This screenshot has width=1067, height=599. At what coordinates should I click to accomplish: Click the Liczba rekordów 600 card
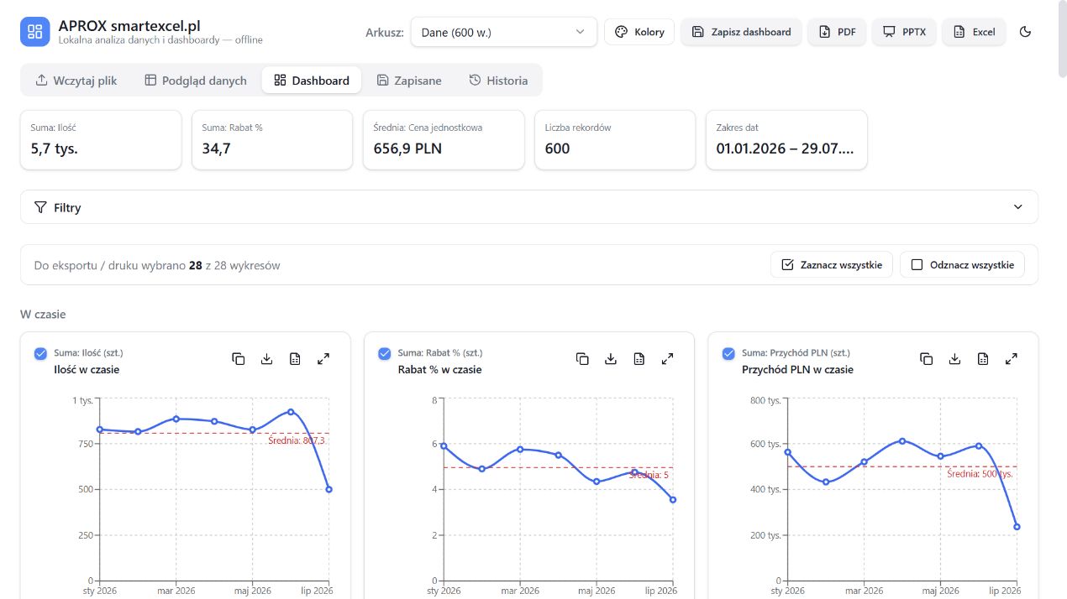[x=615, y=140]
